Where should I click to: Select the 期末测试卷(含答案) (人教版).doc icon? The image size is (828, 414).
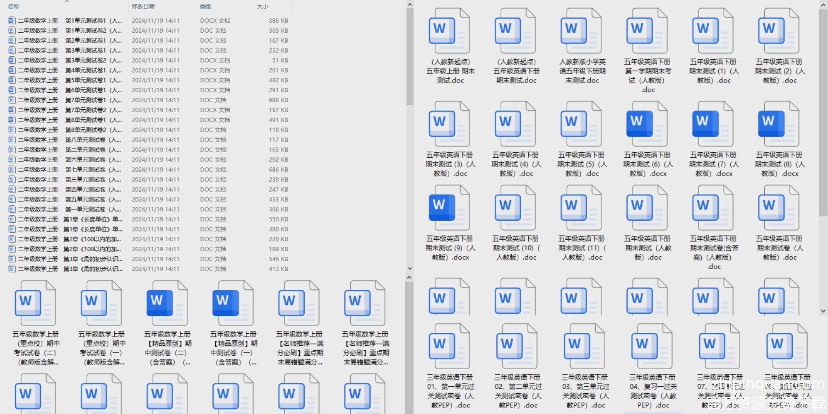pos(712,208)
